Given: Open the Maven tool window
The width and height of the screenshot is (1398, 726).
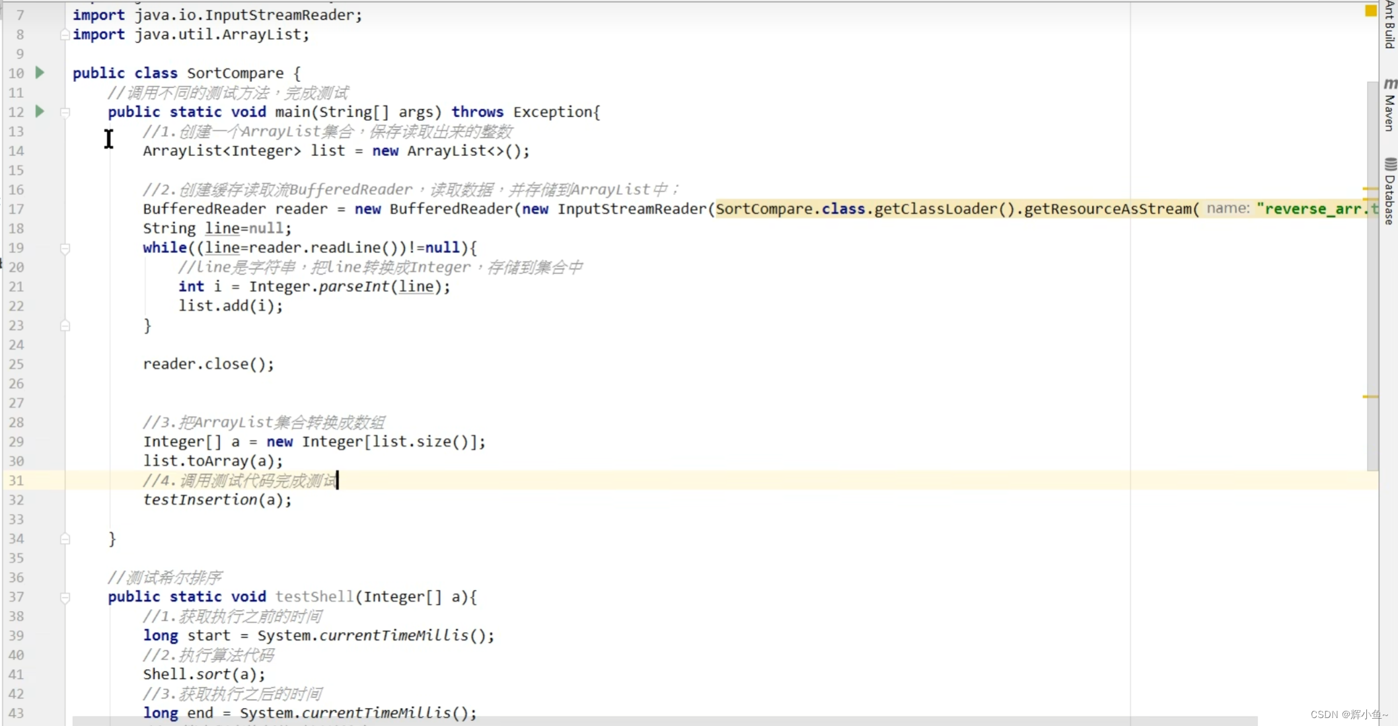Looking at the screenshot, I should (x=1389, y=106).
